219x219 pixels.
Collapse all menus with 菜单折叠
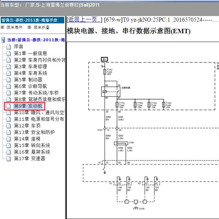[x=42, y=27]
